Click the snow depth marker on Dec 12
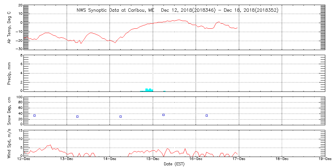This screenshot has width=335, height=167. [35, 116]
